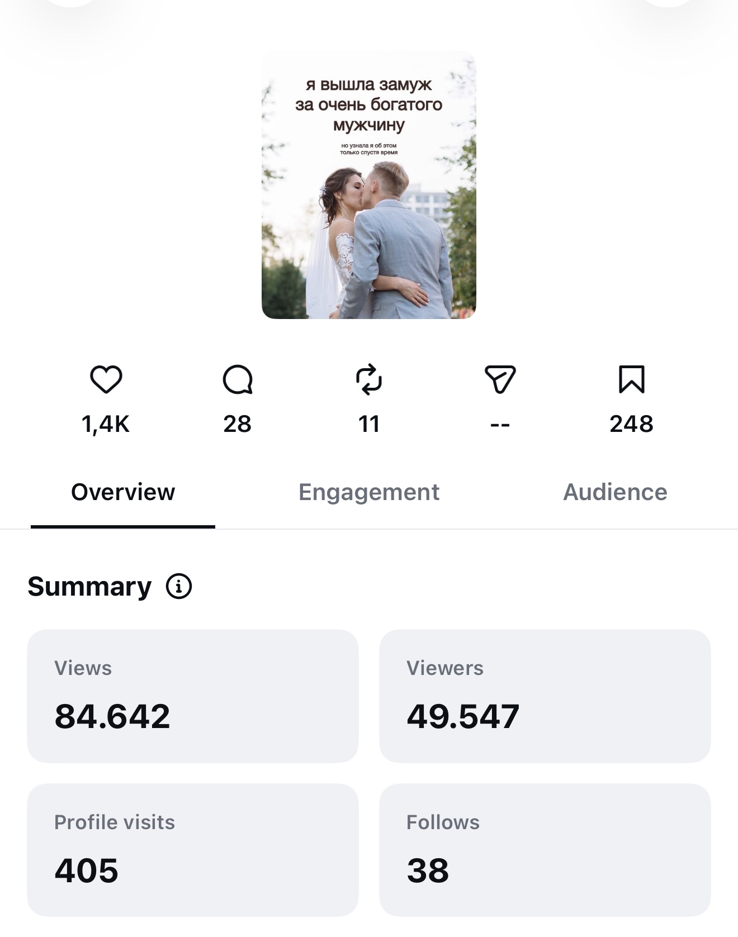Tap the 11 reposts count
Image resolution: width=738 pixels, height=937 pixels.
point(369,424)
